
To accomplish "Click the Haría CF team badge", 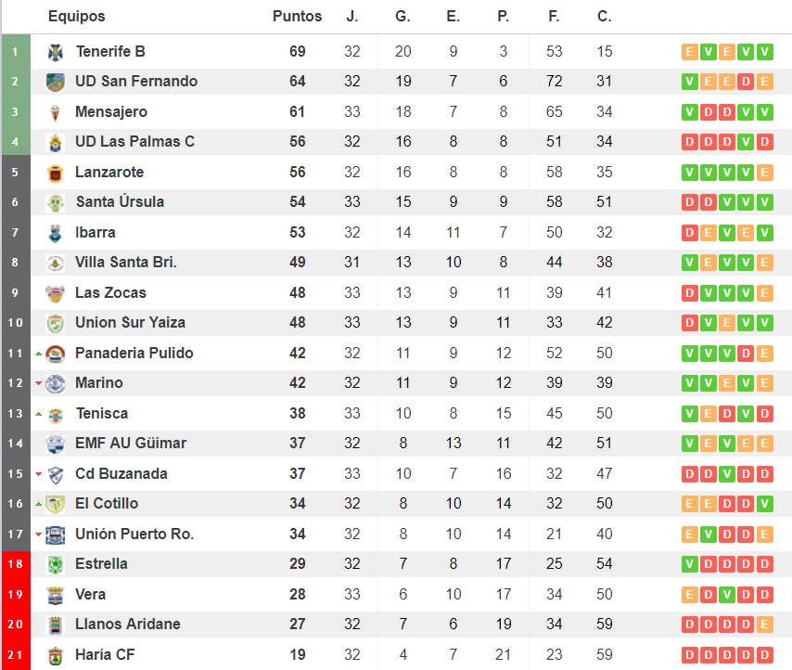I will pyautogui.click(x=56, y=655).
